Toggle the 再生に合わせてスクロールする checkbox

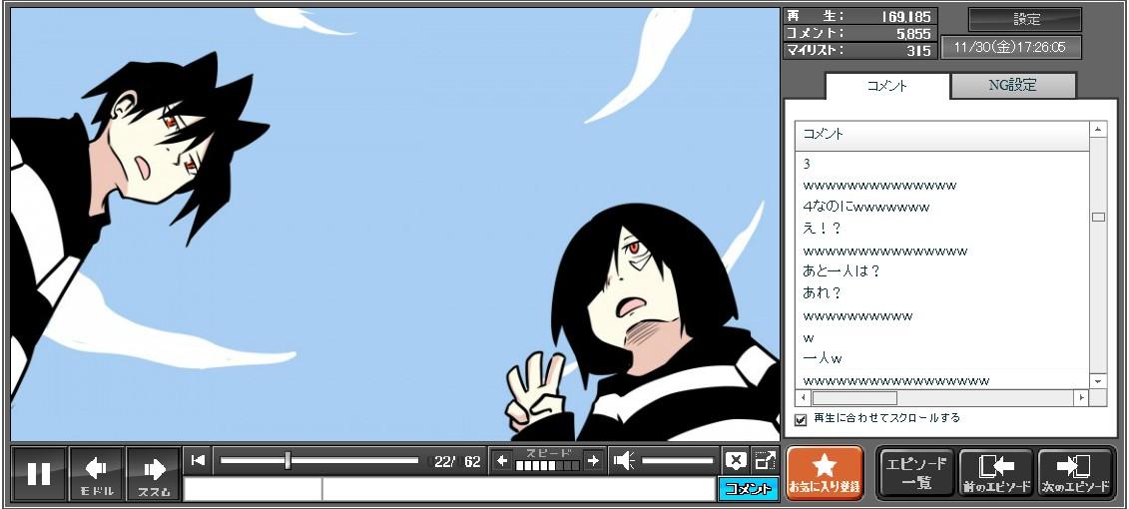point(801,419)
